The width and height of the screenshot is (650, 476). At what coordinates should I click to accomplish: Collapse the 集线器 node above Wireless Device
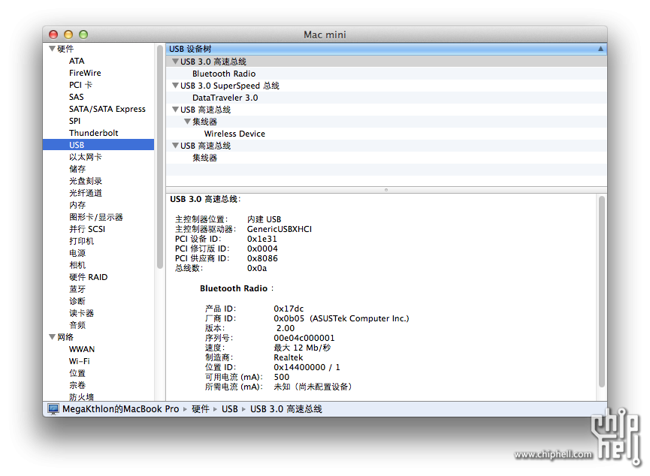[187, 122]
